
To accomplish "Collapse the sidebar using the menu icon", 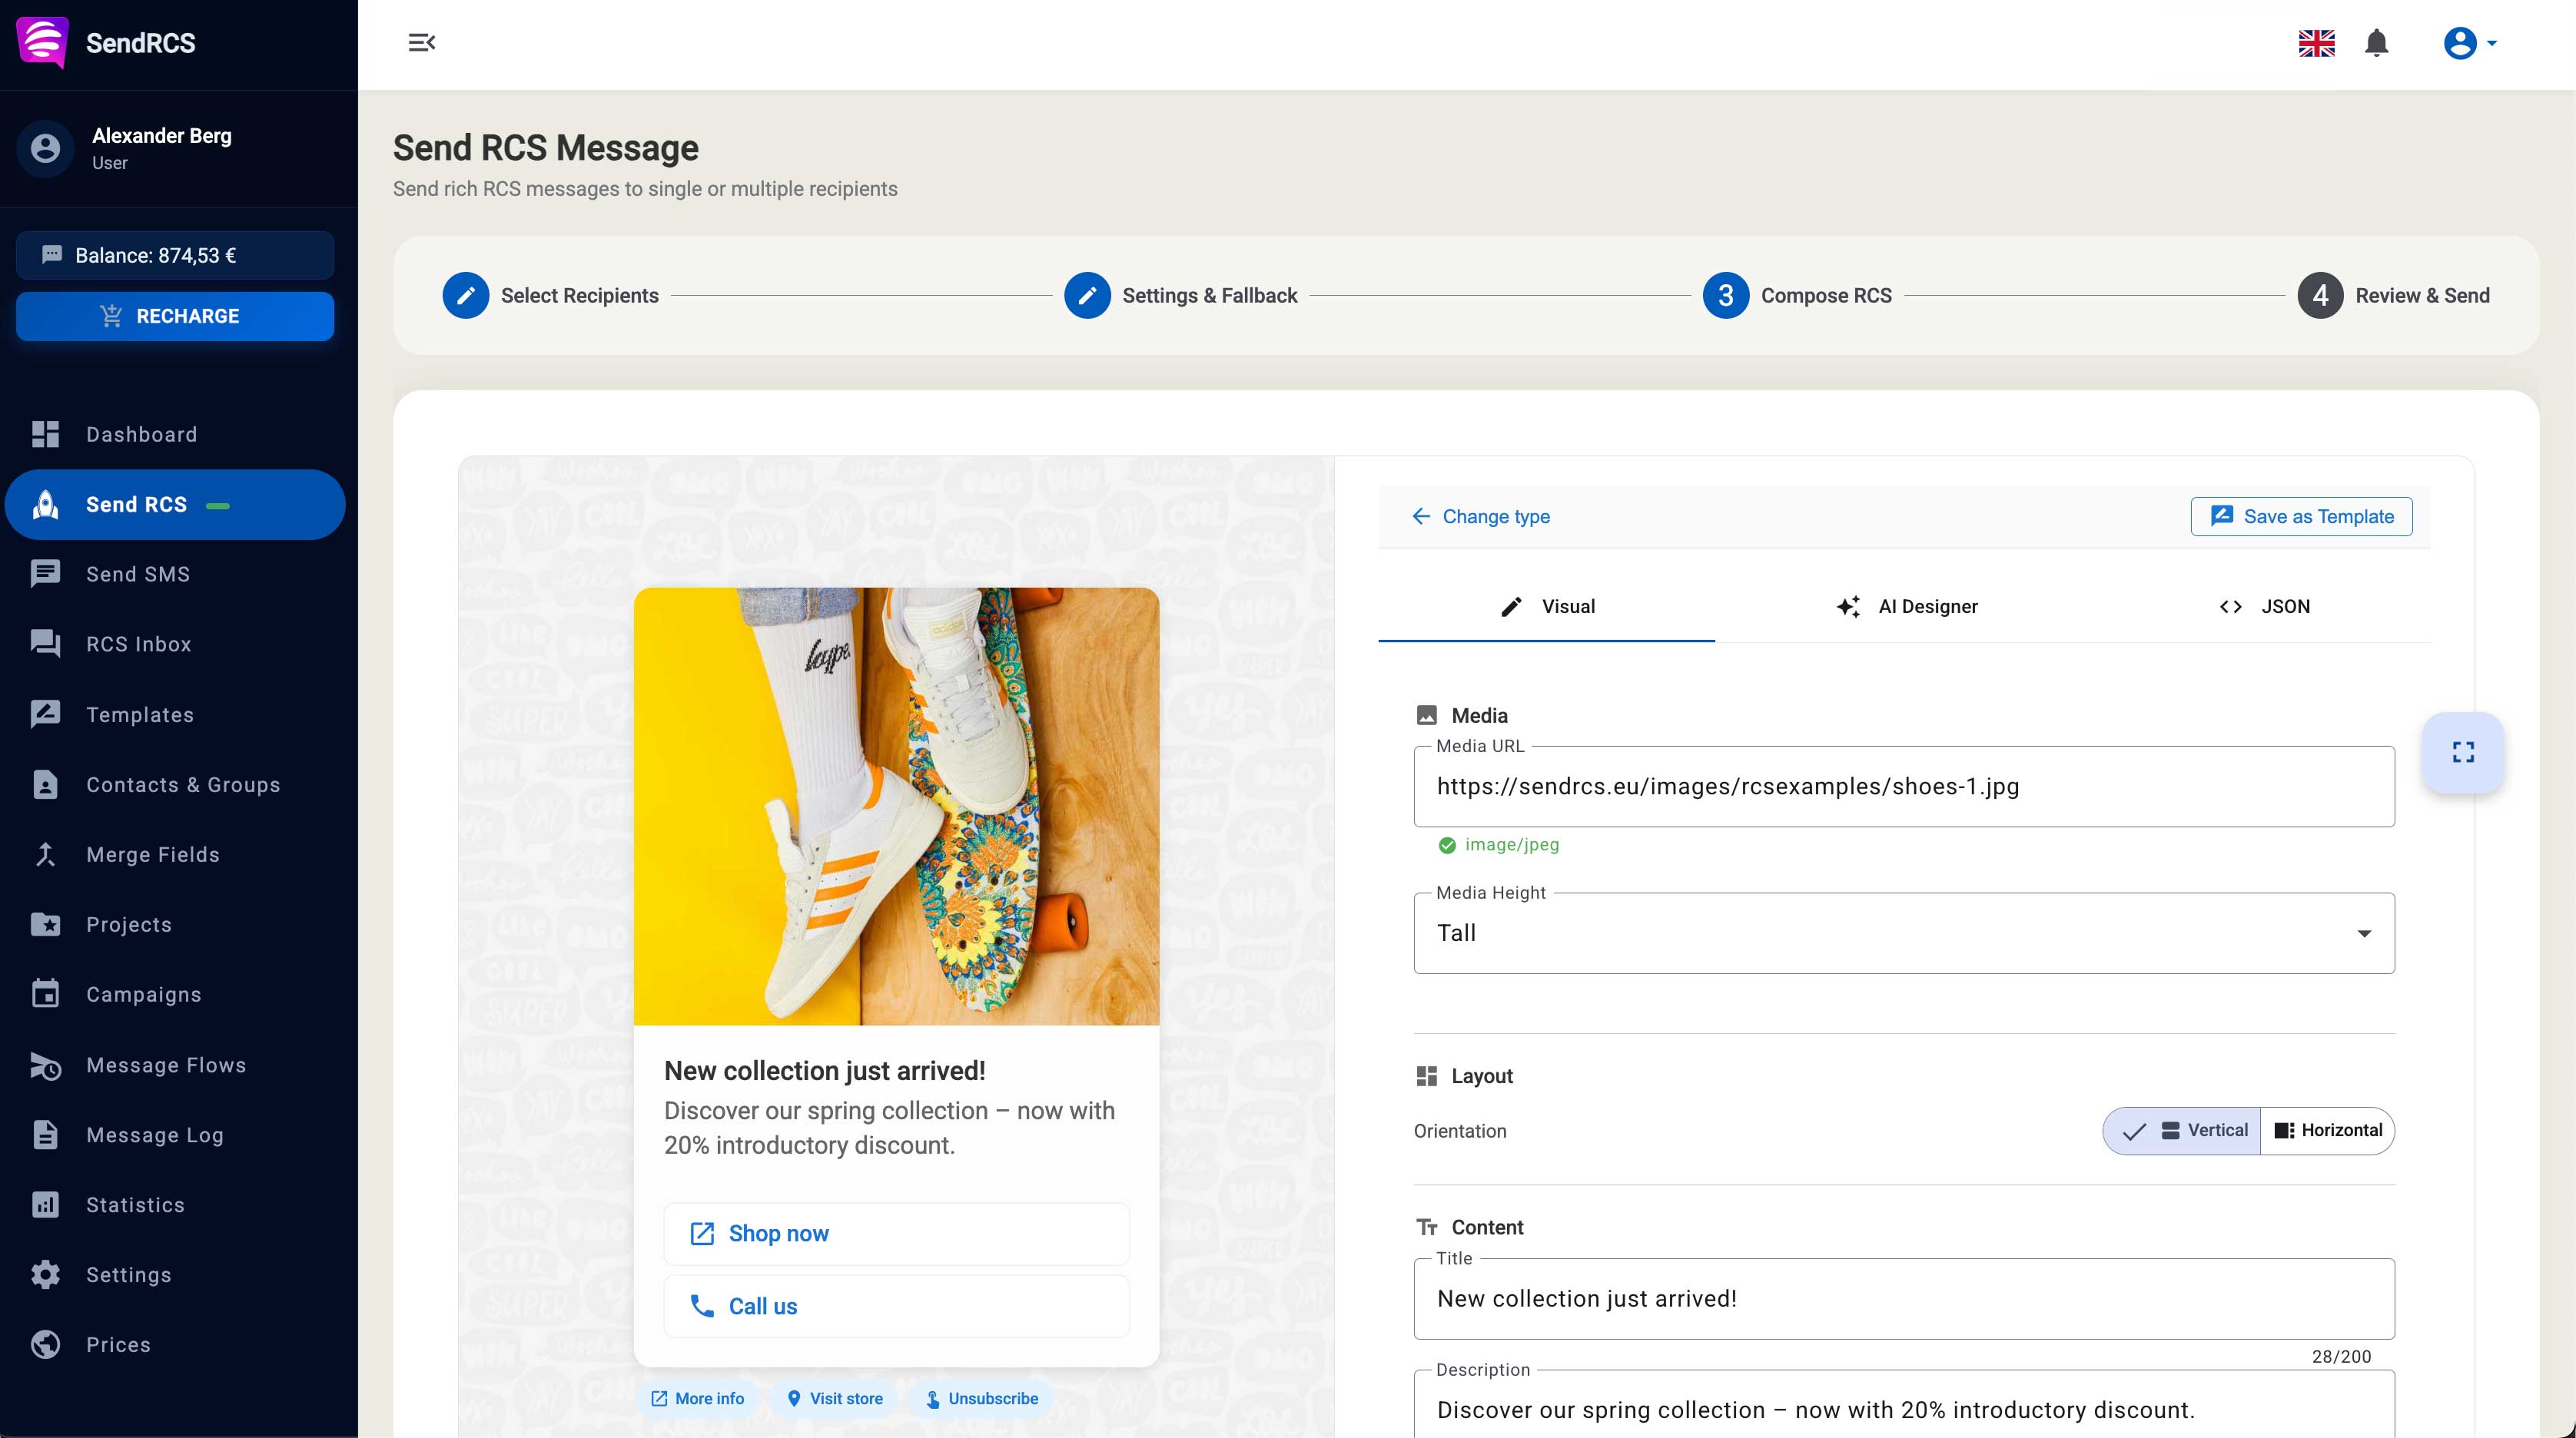I will coord(420,43).
